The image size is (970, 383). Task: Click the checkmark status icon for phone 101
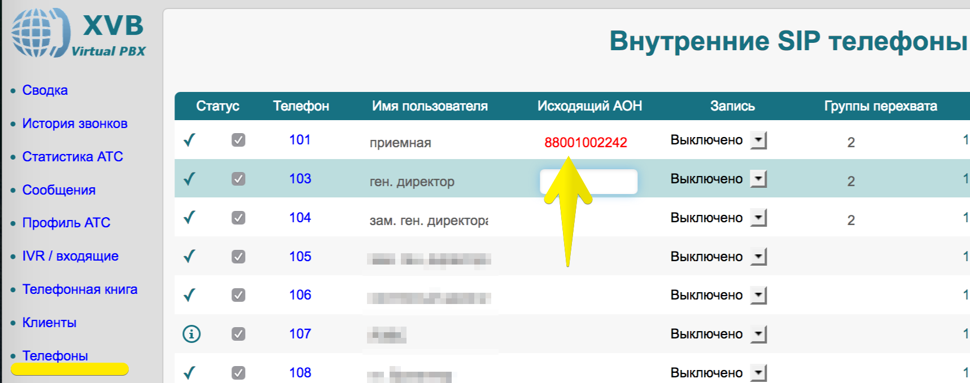(190, 140)
